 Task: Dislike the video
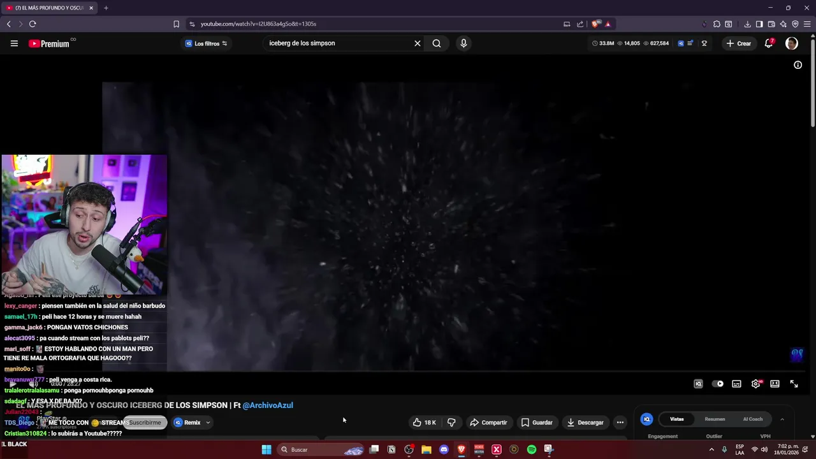451,422
